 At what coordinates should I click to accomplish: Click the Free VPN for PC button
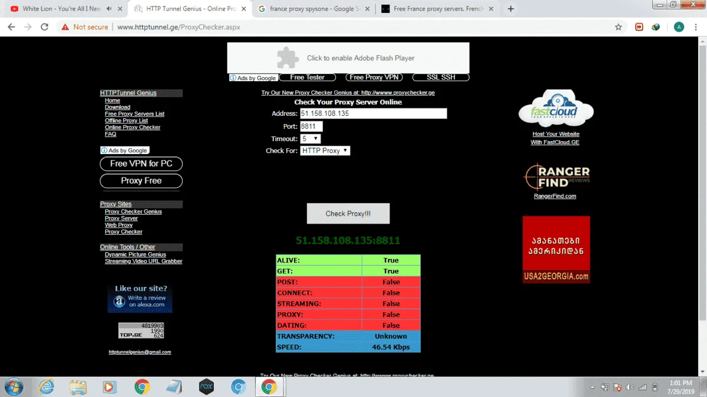(141, 164)
